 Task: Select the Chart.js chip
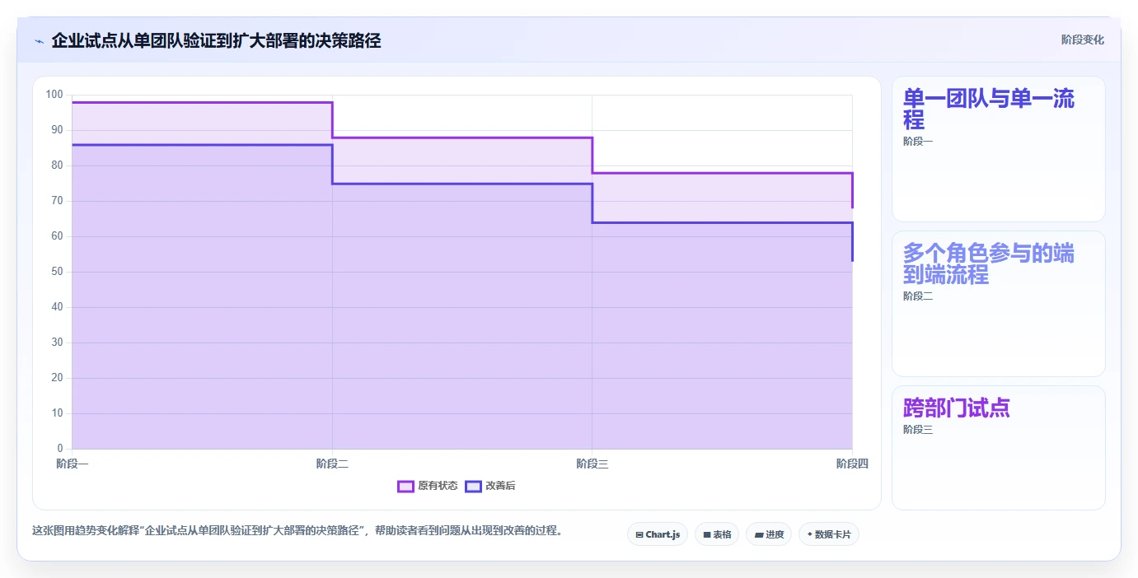pos(658,534)
